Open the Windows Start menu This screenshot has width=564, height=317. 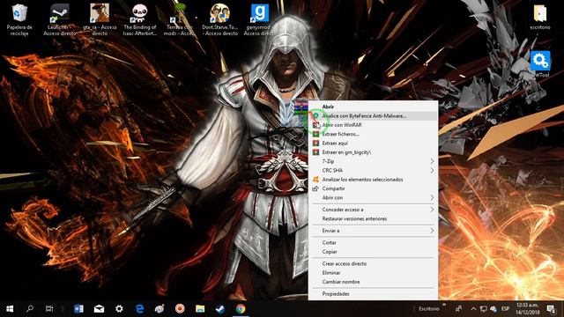tap(10, 309)
